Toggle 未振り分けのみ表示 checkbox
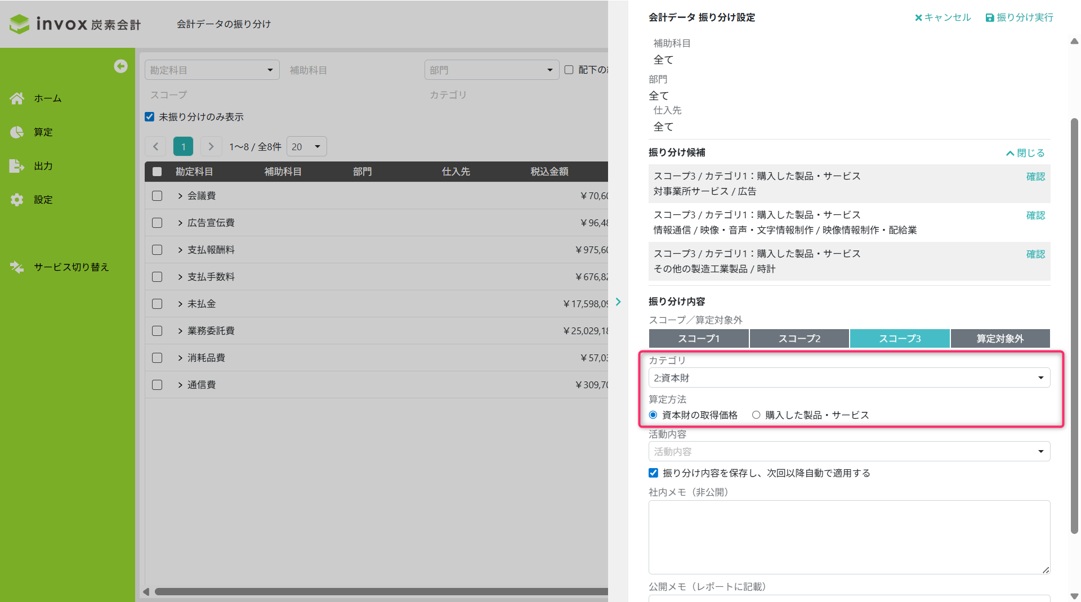The height and width of the screenshot is (602, 1081). coord(149,117)
